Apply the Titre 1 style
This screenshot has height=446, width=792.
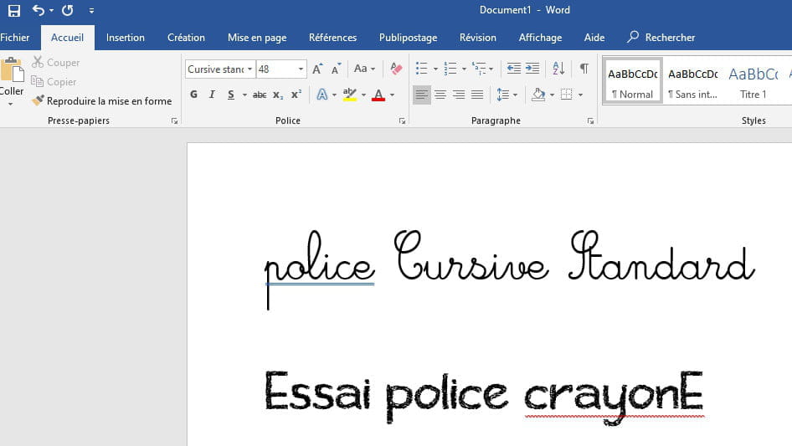753,81
